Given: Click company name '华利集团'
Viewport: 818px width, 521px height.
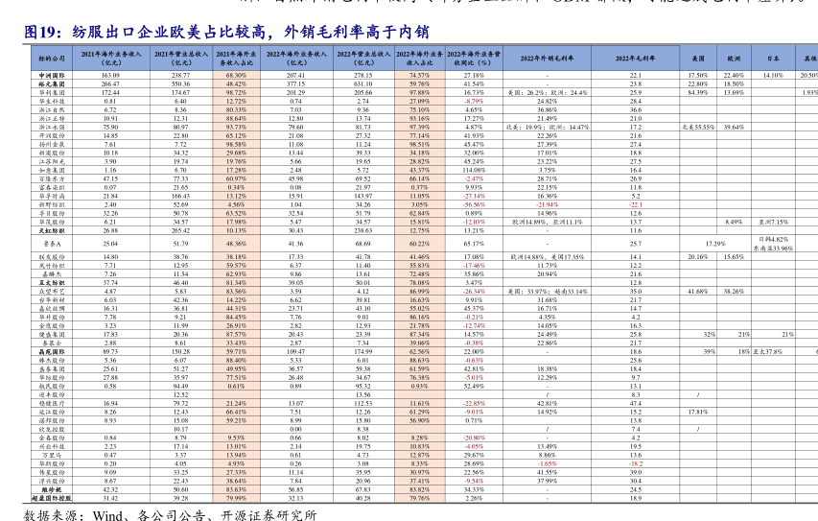Looking at the screenshot, I should (x=52, y=92).
